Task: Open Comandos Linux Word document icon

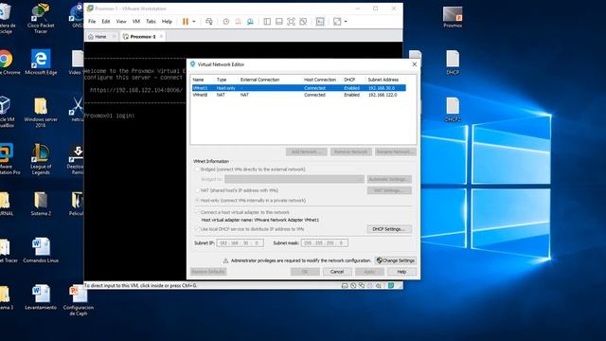Action: click(41, 250)
